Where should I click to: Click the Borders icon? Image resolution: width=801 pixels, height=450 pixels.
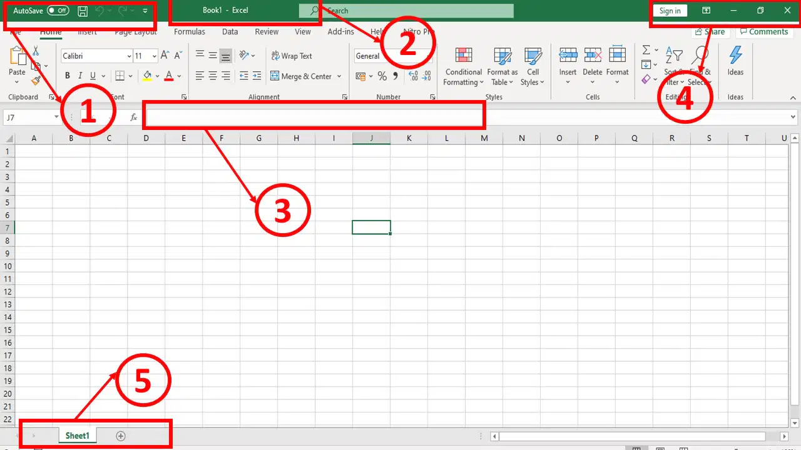click(120, 76)
